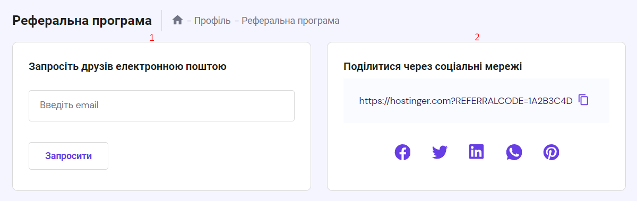Click the Запросити button
This screenshot has width=637, height=201.
[x=68, y=156]
